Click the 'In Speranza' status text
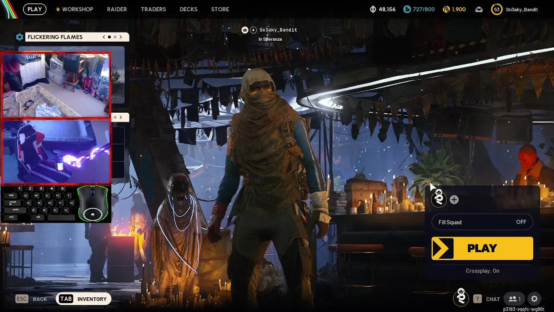The image size is (554, 312). pyautogui.click(x=270, y=39)
